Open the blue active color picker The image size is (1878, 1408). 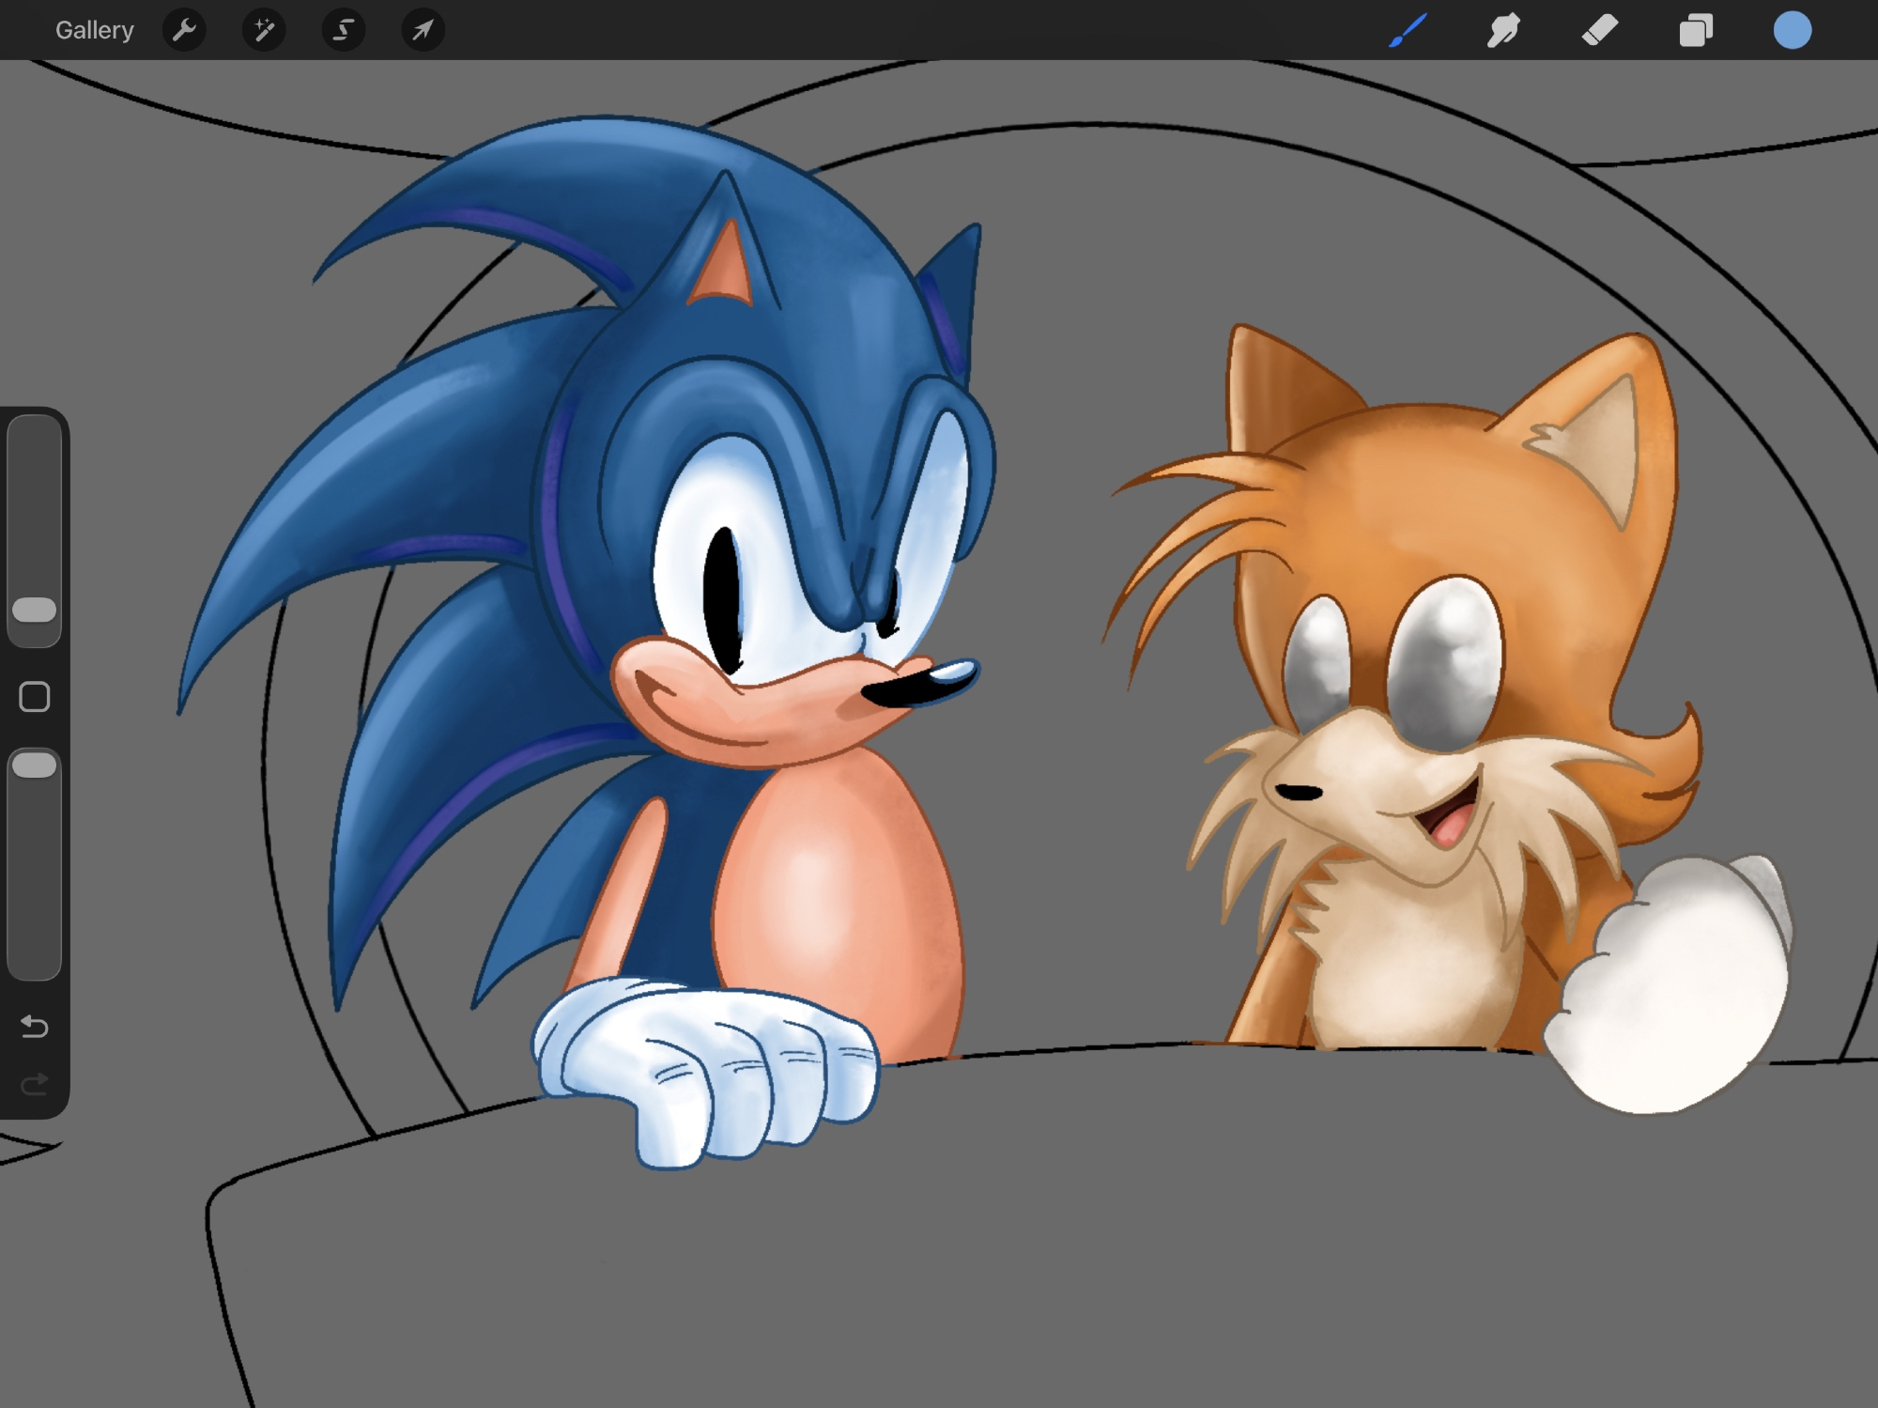point(1792,30)
